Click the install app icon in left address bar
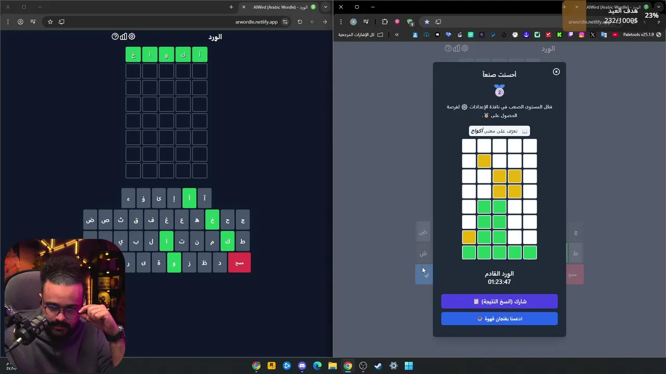Screen dimensions: 666x374 (61, 22)
